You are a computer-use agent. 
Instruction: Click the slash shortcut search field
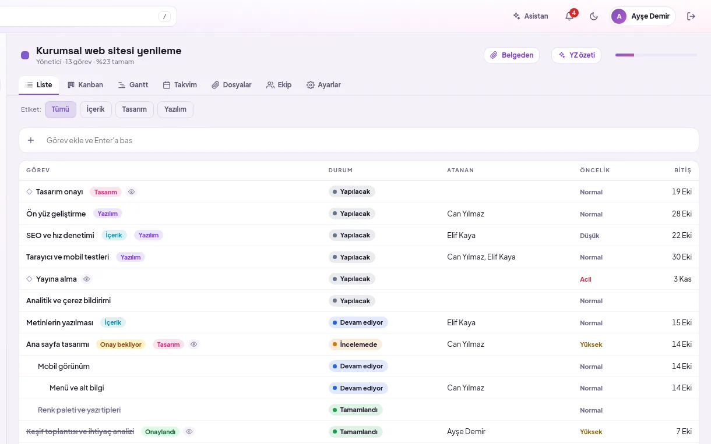(x=87, y=16)
